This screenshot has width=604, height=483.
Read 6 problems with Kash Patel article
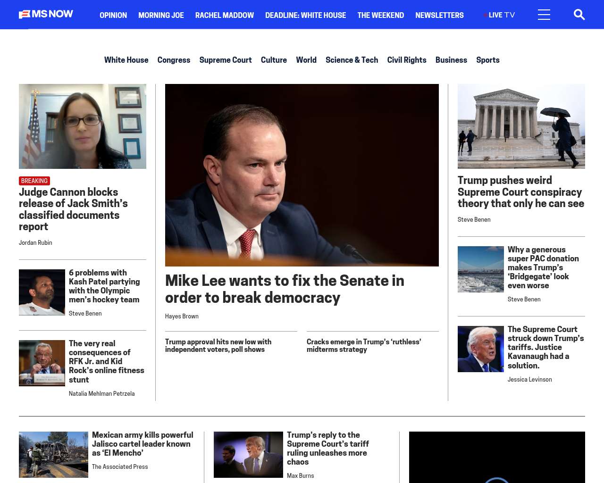coord(104,286)
